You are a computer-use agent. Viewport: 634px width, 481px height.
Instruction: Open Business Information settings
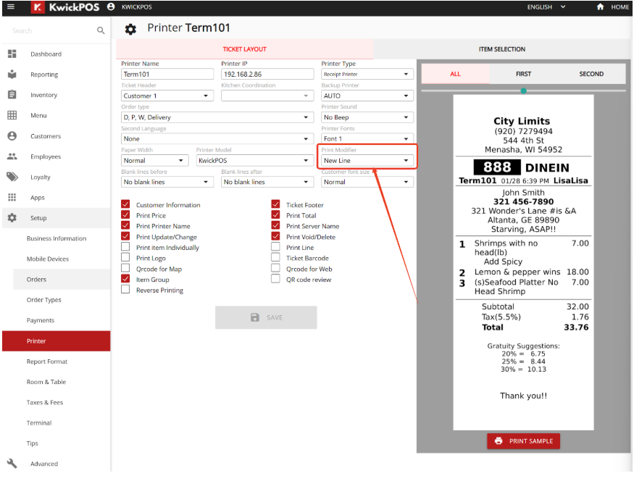57,238
